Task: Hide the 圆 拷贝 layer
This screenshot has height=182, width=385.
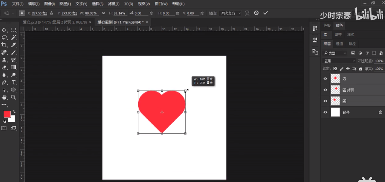Action: click(x=325, y=90)
